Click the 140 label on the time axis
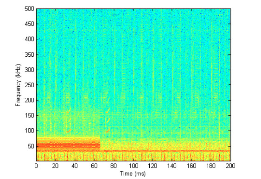Screen dimensions: 261x179 tap(172, 166)
